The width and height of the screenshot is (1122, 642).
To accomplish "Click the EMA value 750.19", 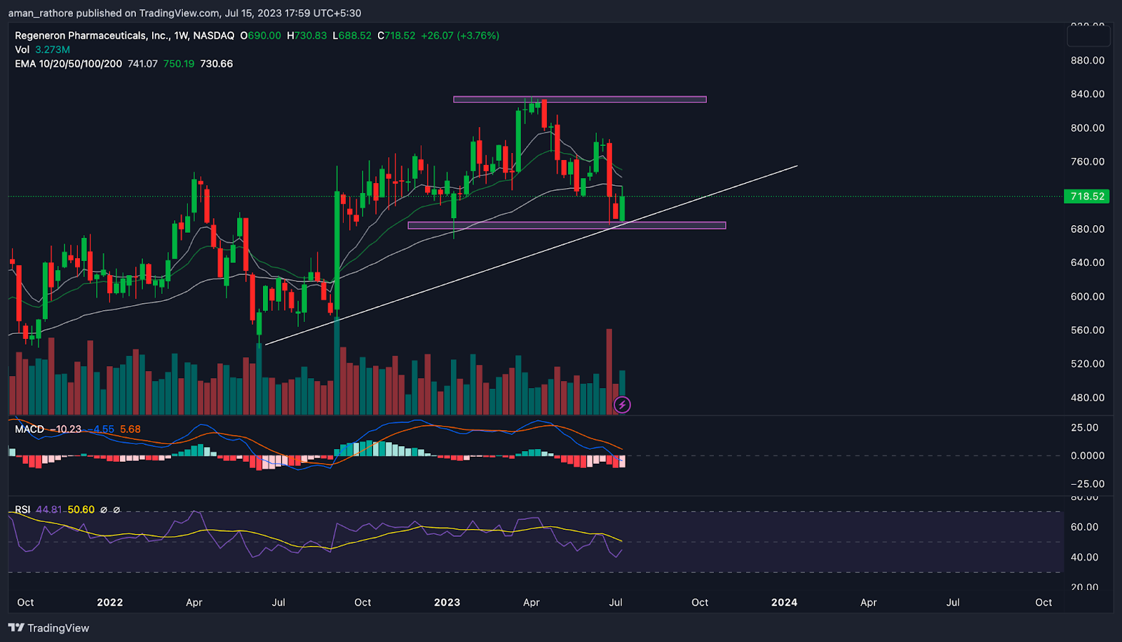I will (x=179, y=64).
